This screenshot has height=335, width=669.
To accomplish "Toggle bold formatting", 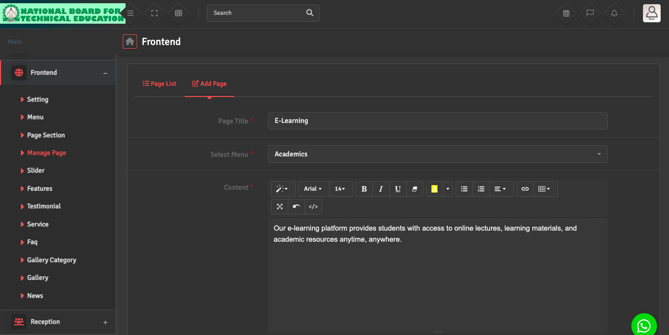I will pos(364,189).
